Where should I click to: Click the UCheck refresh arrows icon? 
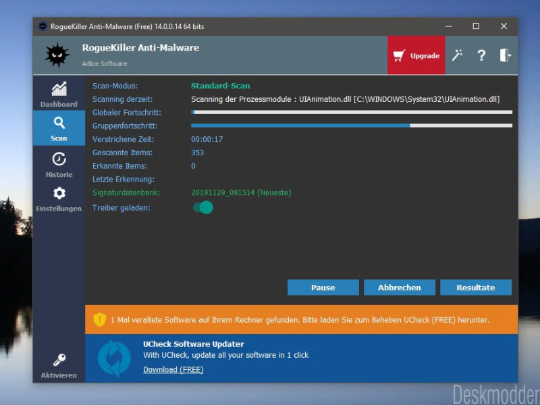point(114,358)
